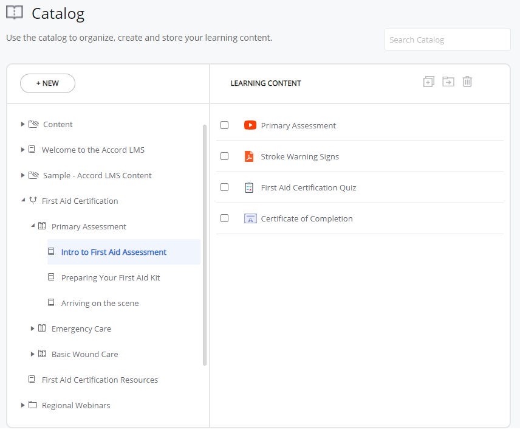Select Preparing Your First Aid Kit in the tree
Viewport: 520px width, 435px height.
(110, 277)
